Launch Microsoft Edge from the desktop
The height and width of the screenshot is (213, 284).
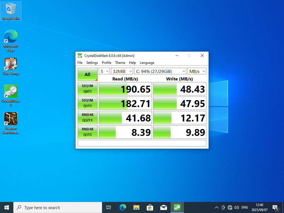click(11, 37)
